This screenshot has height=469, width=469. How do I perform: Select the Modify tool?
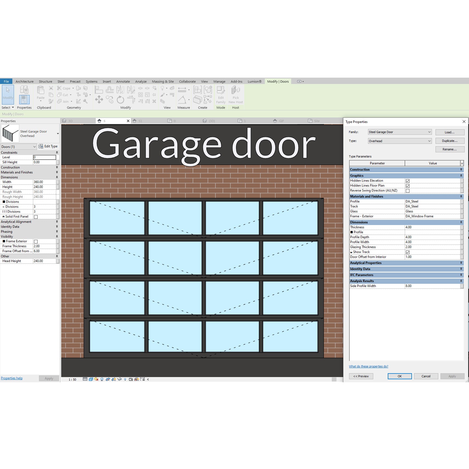[x=7, y=95]
